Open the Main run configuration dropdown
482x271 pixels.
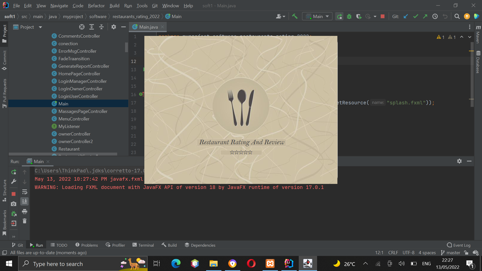[317, 16]
